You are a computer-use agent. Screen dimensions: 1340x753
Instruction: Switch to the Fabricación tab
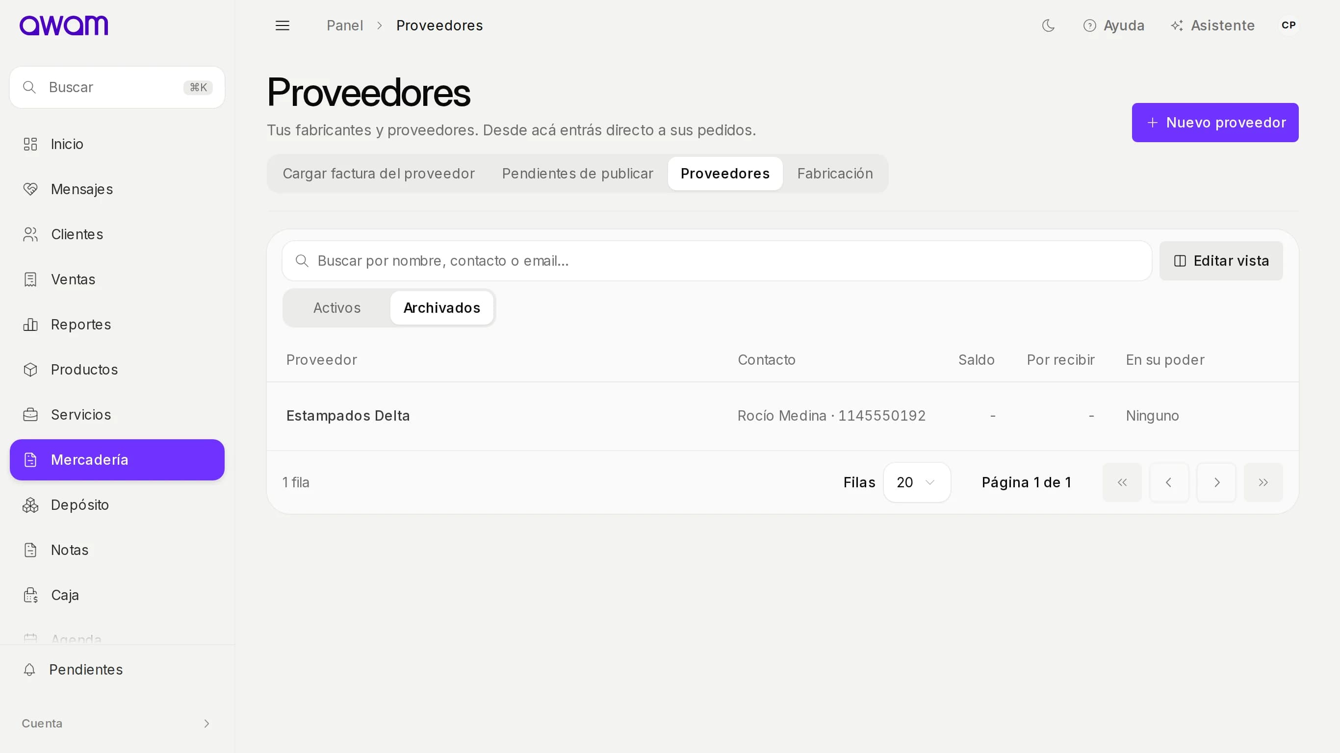[835, 174]
